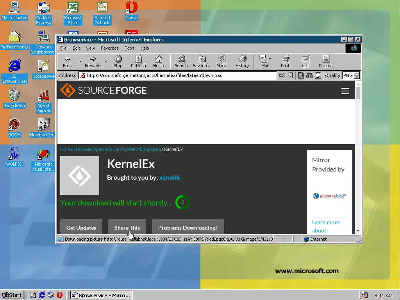This screenshot has height=300, width=400.
Task: Change the Quality PNG spinner
Action: [357, 75]
